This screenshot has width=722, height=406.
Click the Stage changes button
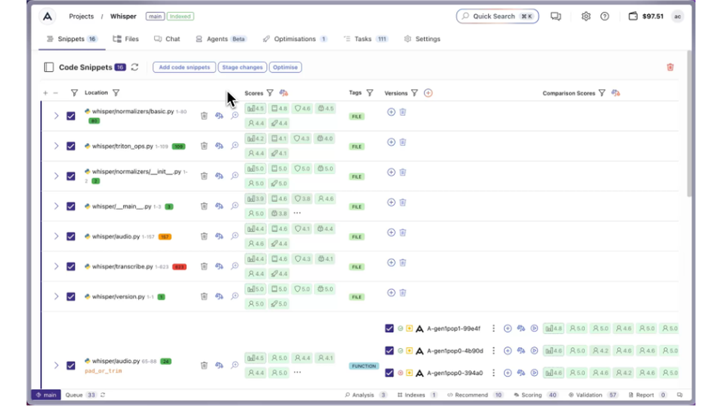tap(243, 67)
